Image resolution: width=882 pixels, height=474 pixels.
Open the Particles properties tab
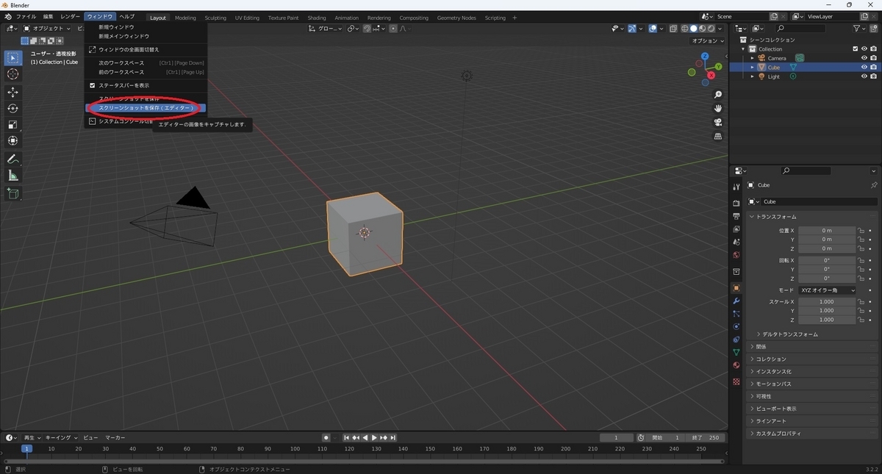[x=736, y=314]
